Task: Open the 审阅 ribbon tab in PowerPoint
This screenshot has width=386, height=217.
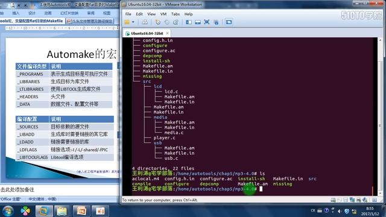Action: click(90, 13)
